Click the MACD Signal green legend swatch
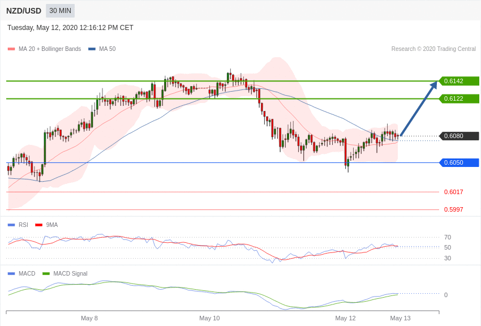 (x=46, y=273)
